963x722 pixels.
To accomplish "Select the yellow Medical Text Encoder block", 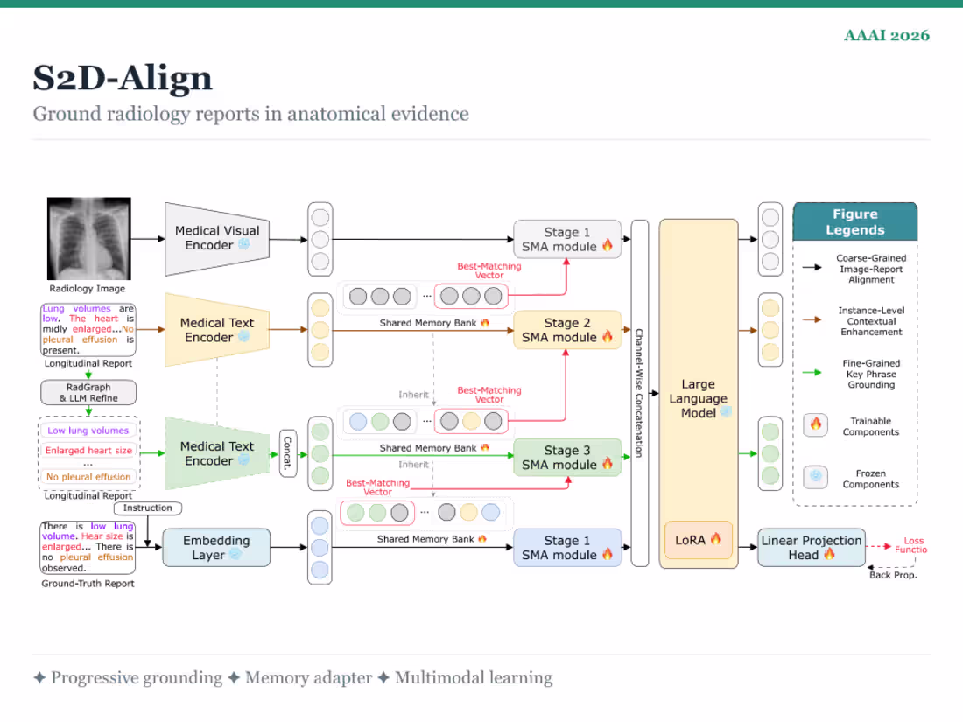I will (x=217, y=330).
